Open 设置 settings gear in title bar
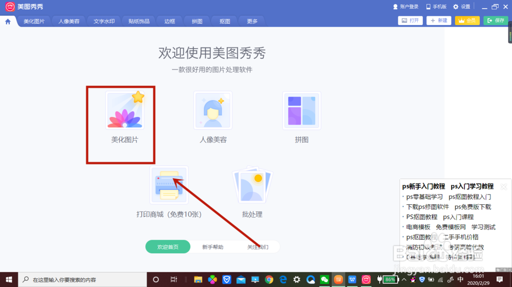The image size is (512, 287). point(462,7)
